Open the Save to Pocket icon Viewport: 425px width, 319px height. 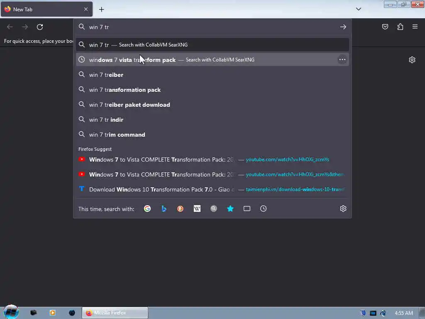pyautogui.click(x=385, y=27)
